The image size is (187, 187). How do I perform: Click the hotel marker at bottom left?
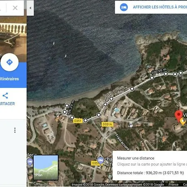pos(30,162)
